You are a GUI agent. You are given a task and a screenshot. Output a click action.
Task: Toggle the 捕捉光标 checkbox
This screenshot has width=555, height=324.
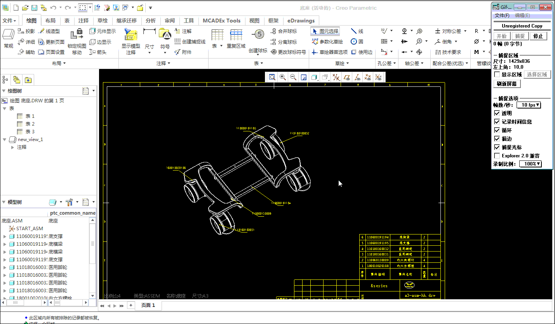point(497,147)
